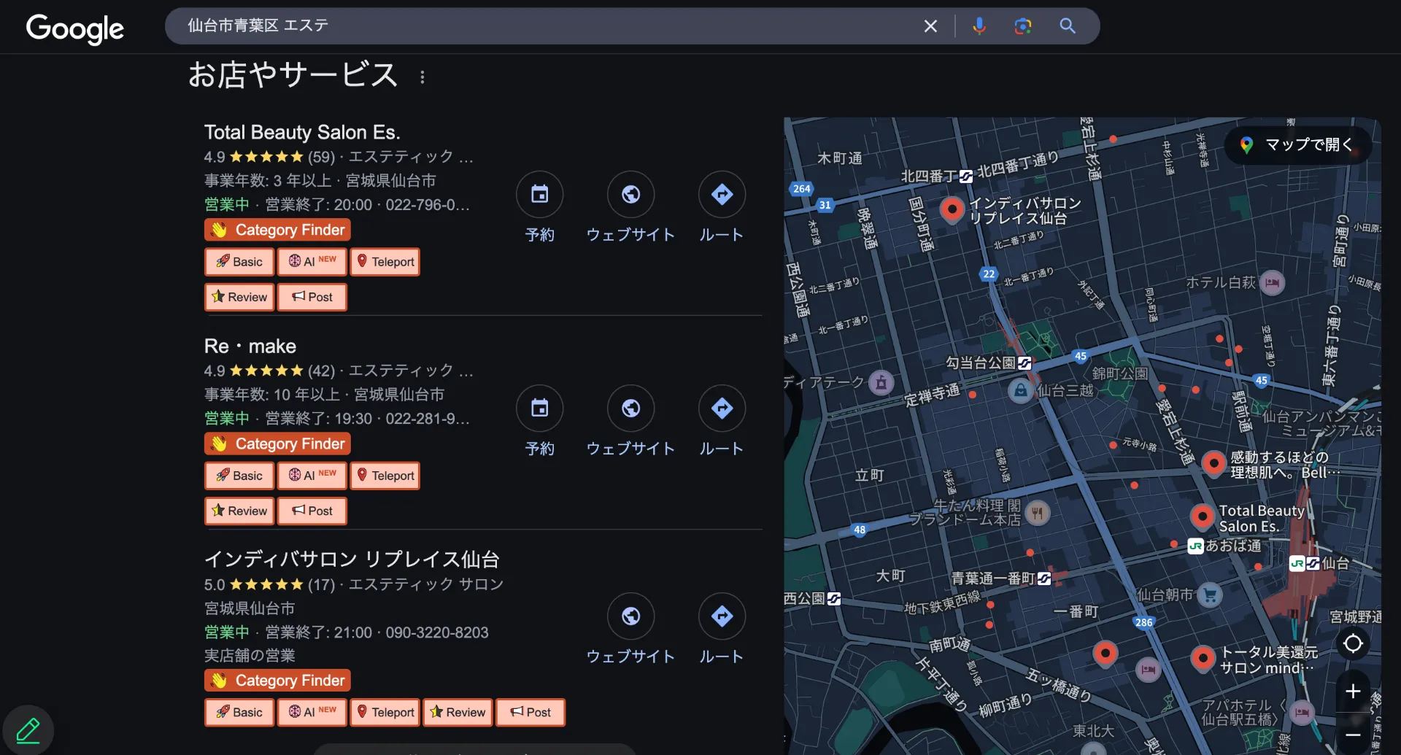
Task: Open the more options menu beside お店やサービス
Action: pyautogui.click(x=422, y=77)
